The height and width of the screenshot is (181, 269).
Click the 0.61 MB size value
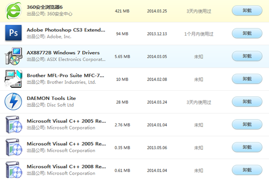click(122, 170)
